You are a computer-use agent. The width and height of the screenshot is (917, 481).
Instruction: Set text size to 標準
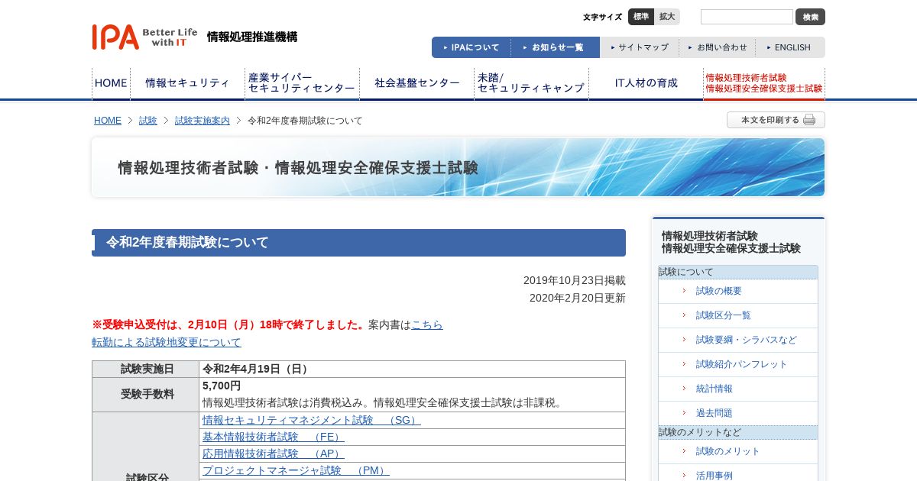point(641,17)
